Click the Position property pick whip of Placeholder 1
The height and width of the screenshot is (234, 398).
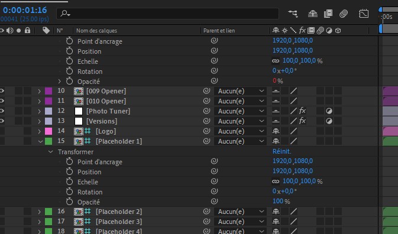coord(214,171)
